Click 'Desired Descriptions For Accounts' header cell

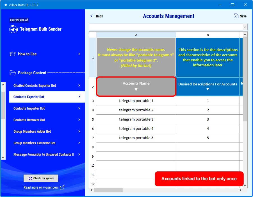[x=208, y=87]
